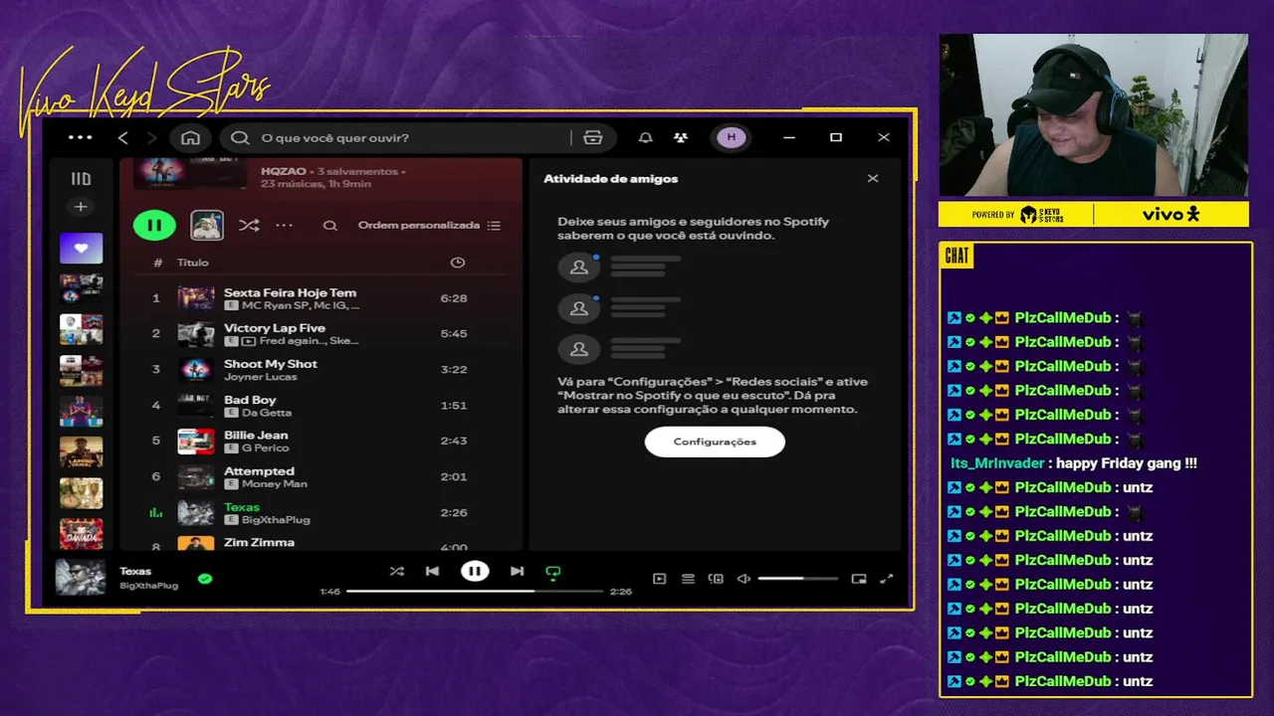1274x716 pixels.
Task: Toggle shuffle in the player bar
Action: pyautogui.click(x=397, y=571)
